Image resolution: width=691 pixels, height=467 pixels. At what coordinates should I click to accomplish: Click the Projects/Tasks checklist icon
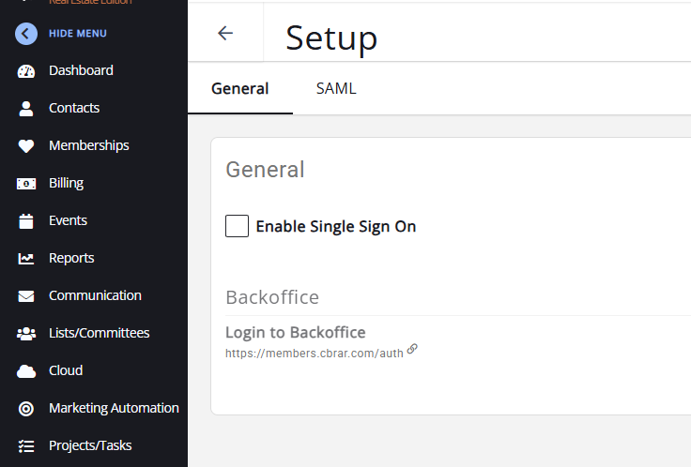(x=26, y=445)
